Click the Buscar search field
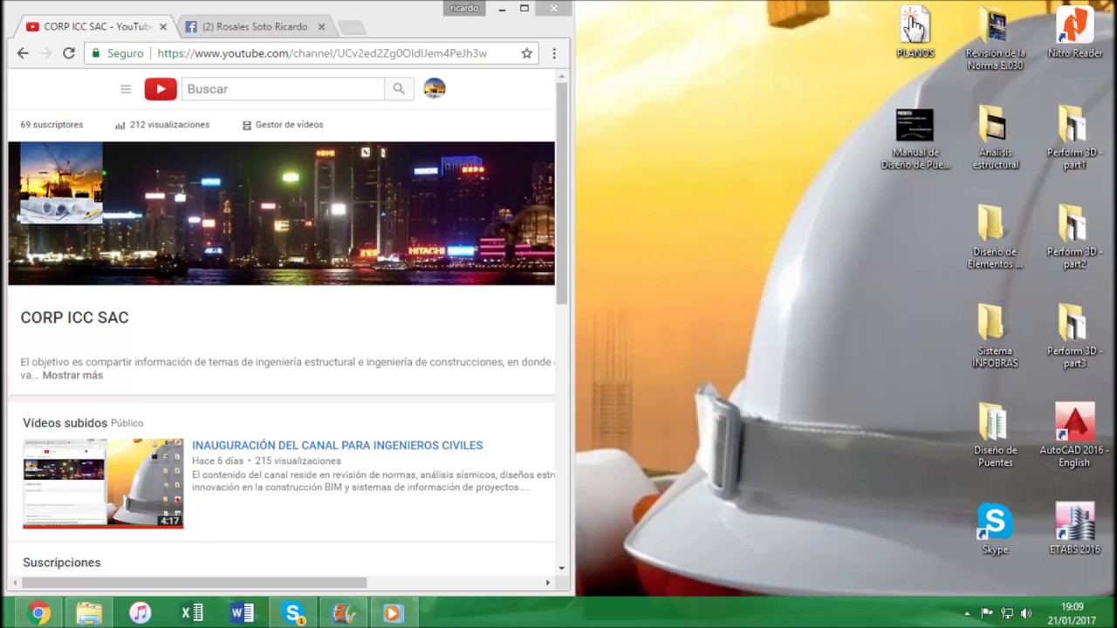Viewport: 1117px width, 628px height. [x=283, y=89]
